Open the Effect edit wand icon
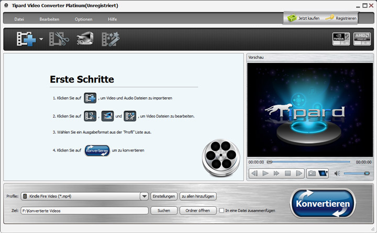Screen dimensions: 377x233 [x=110, y=39]
